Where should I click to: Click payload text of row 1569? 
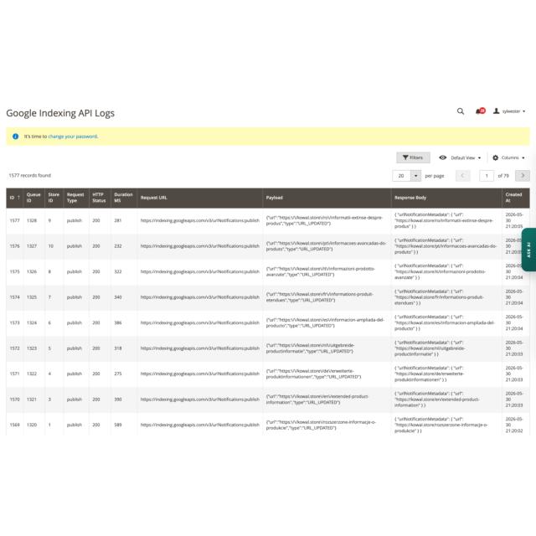tap(321, 425)
